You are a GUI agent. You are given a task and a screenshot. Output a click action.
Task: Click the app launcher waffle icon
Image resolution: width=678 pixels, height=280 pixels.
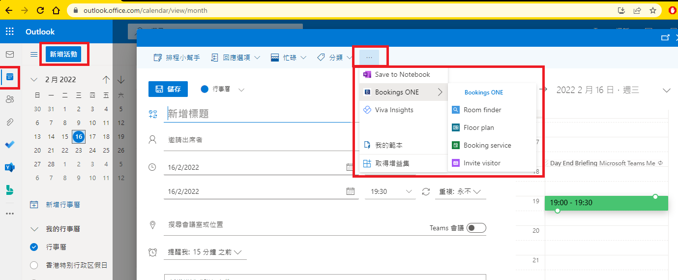coord(10,31)
